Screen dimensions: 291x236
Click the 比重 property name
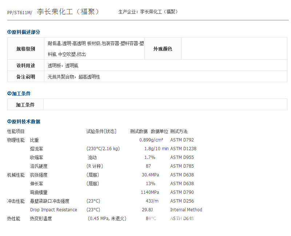click(x=34, y=140)
